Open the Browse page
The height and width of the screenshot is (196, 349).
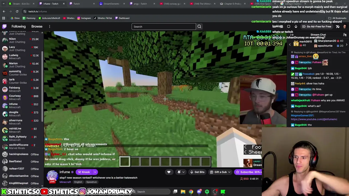[x=37, y=26]
